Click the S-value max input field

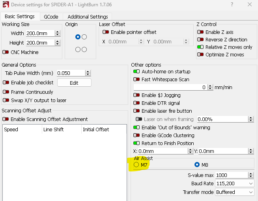tap(232, 175)
